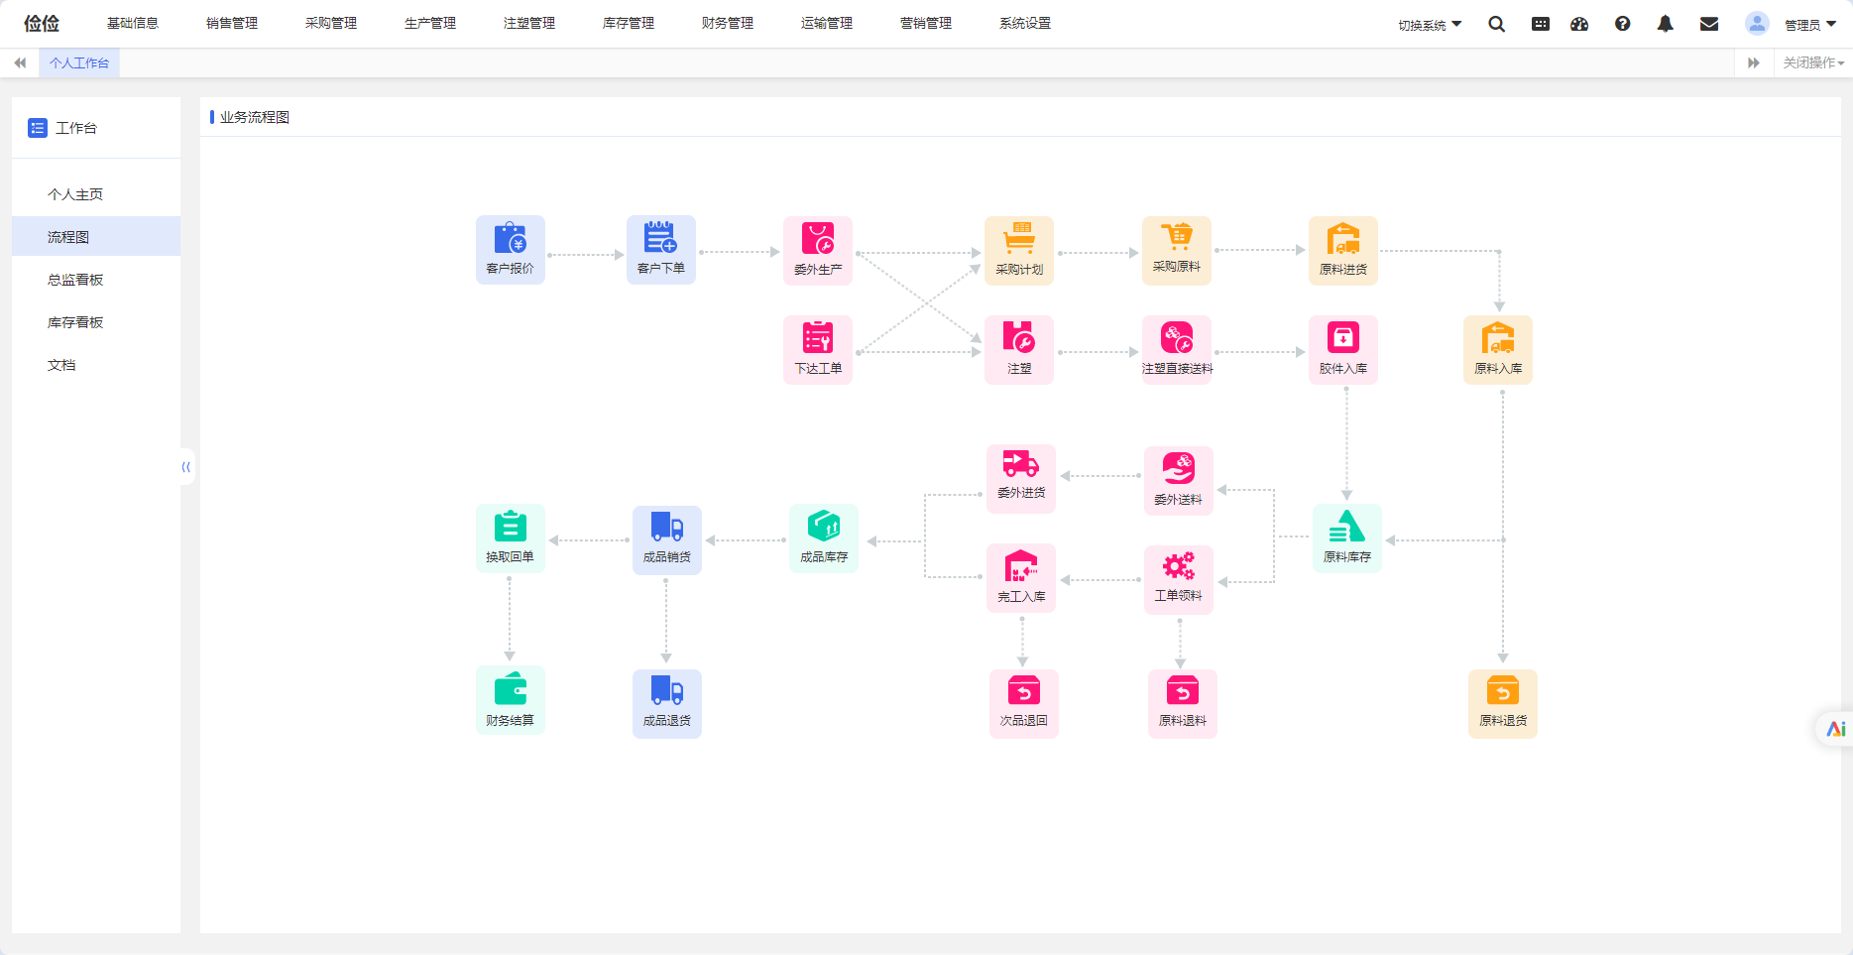This screenshot has width=1853, height=955.
Task: Click the 下达工单 node icon
Action: pyautogui.click(x=818, y=338)
